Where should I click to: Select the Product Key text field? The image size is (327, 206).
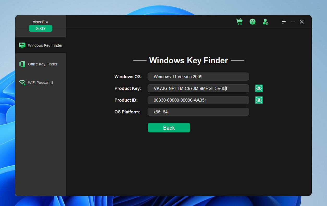coord(198,88)
